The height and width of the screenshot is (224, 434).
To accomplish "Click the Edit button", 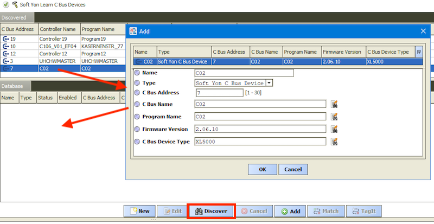I will (x=173, y=212).
